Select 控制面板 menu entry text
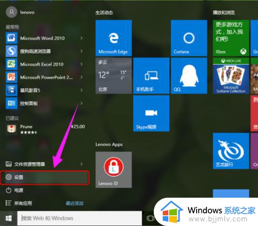This screenshot has height=226, width=258. click(29, 103)
